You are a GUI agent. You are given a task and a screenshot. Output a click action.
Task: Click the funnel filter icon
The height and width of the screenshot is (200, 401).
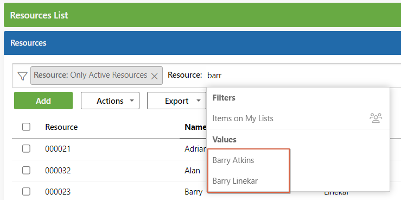22,76
